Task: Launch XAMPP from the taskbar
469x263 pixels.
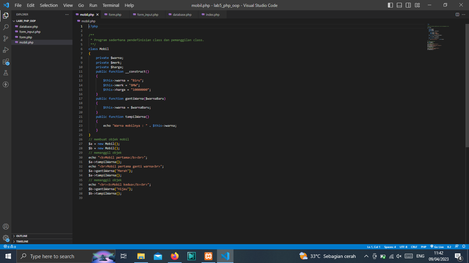Action: [208, 256]
